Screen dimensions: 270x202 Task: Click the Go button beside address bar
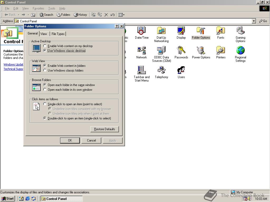[x=263, y=21]
